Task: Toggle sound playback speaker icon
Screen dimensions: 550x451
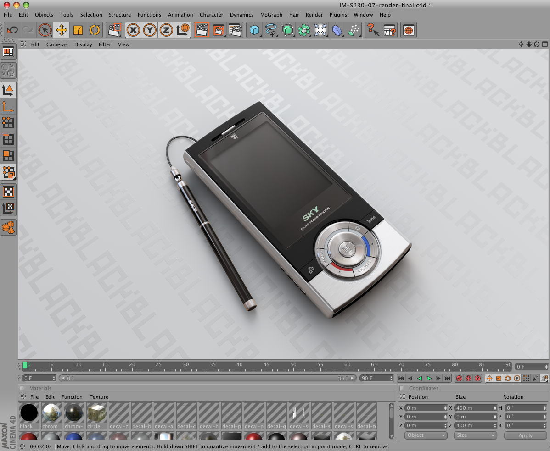Action: pos(535,378)
